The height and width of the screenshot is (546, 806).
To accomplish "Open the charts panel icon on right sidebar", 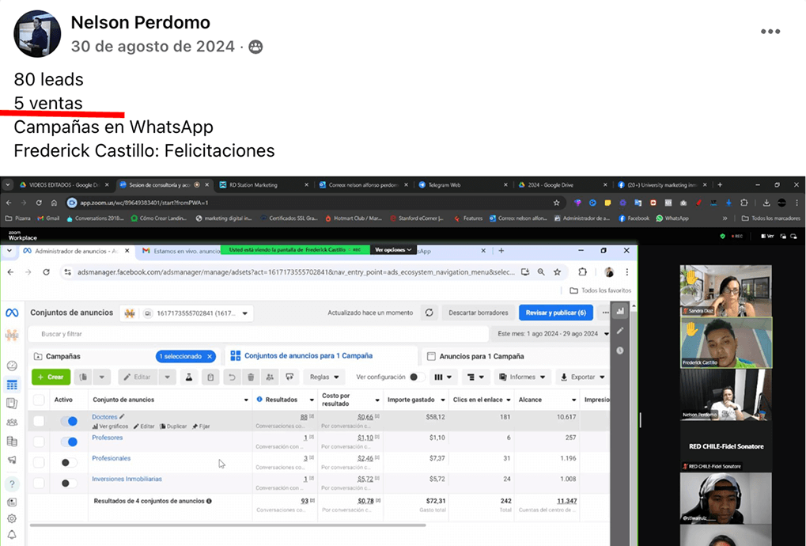I will pyautogui.click(x=620, y=311).
